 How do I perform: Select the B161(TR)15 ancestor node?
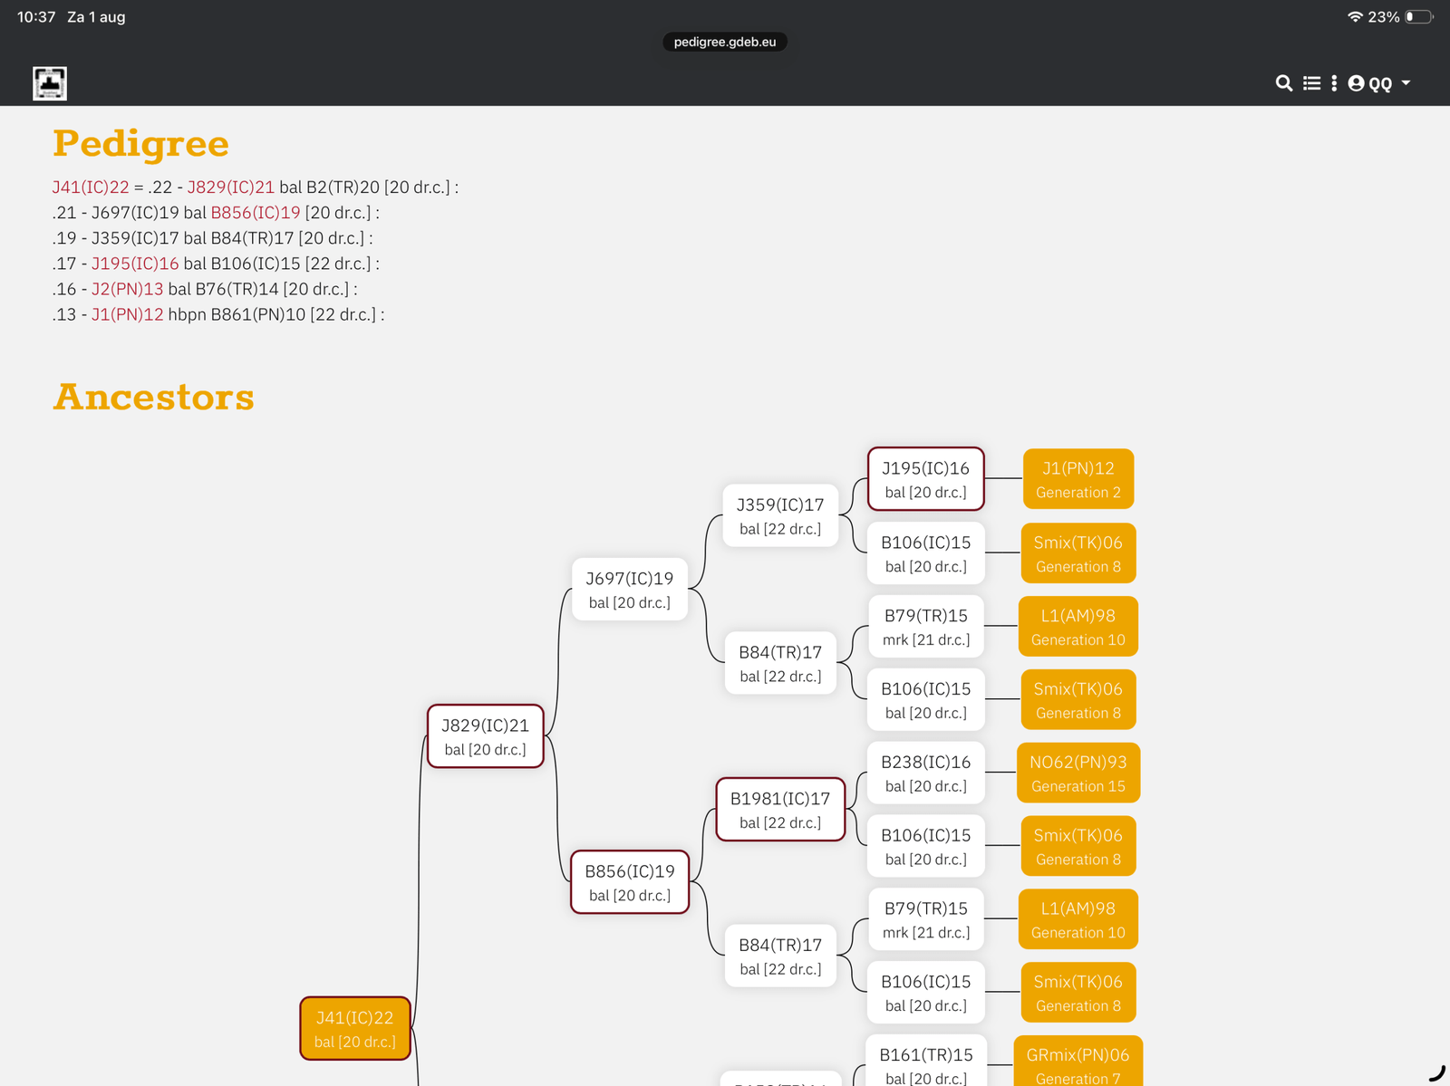[x=926, y=1062]
